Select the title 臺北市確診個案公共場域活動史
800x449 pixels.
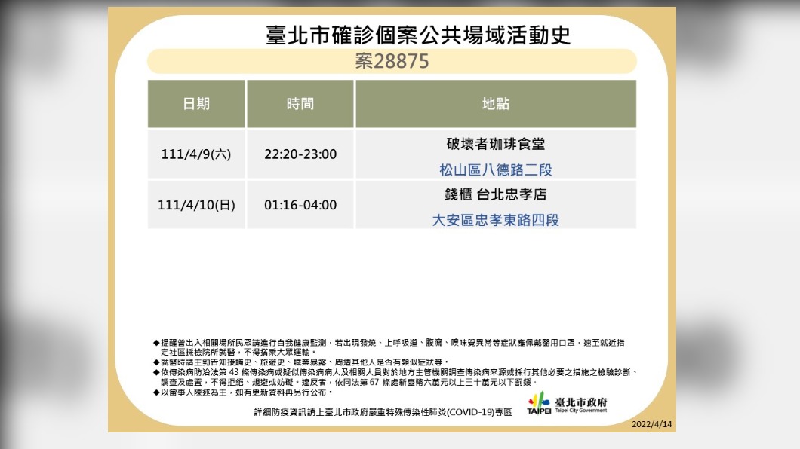coord(418,35)
